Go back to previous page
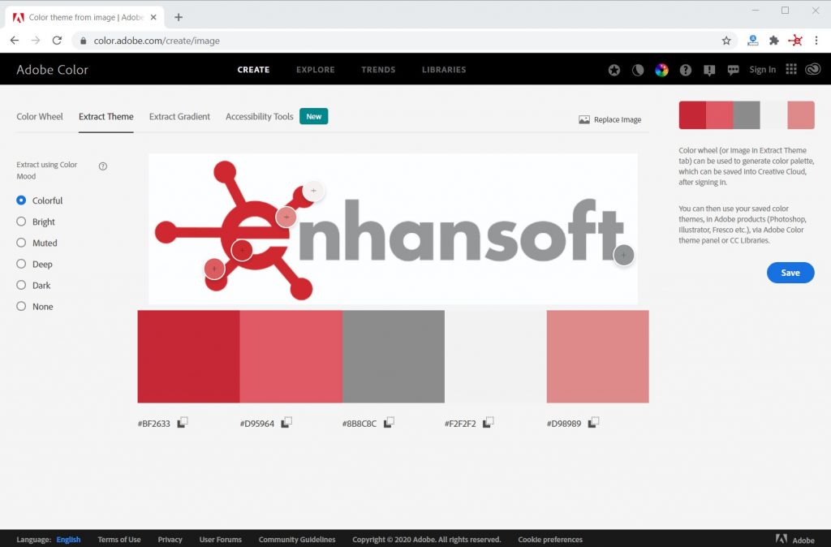The height and width of the screenshot is (547, 831). tap(15, 41)
